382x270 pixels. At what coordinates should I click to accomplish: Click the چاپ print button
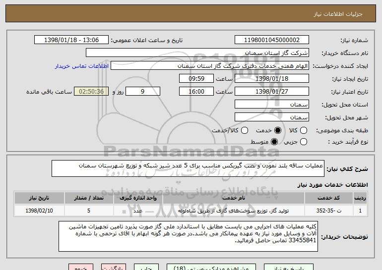coord(146,267)
